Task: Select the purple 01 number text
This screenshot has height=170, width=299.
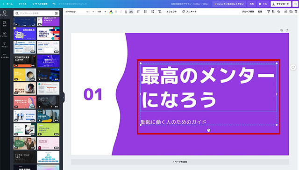Action: point(93,94)
